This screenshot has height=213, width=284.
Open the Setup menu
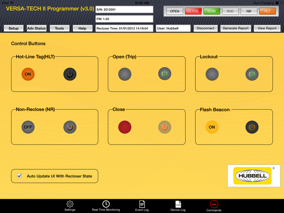click(14, 28)
